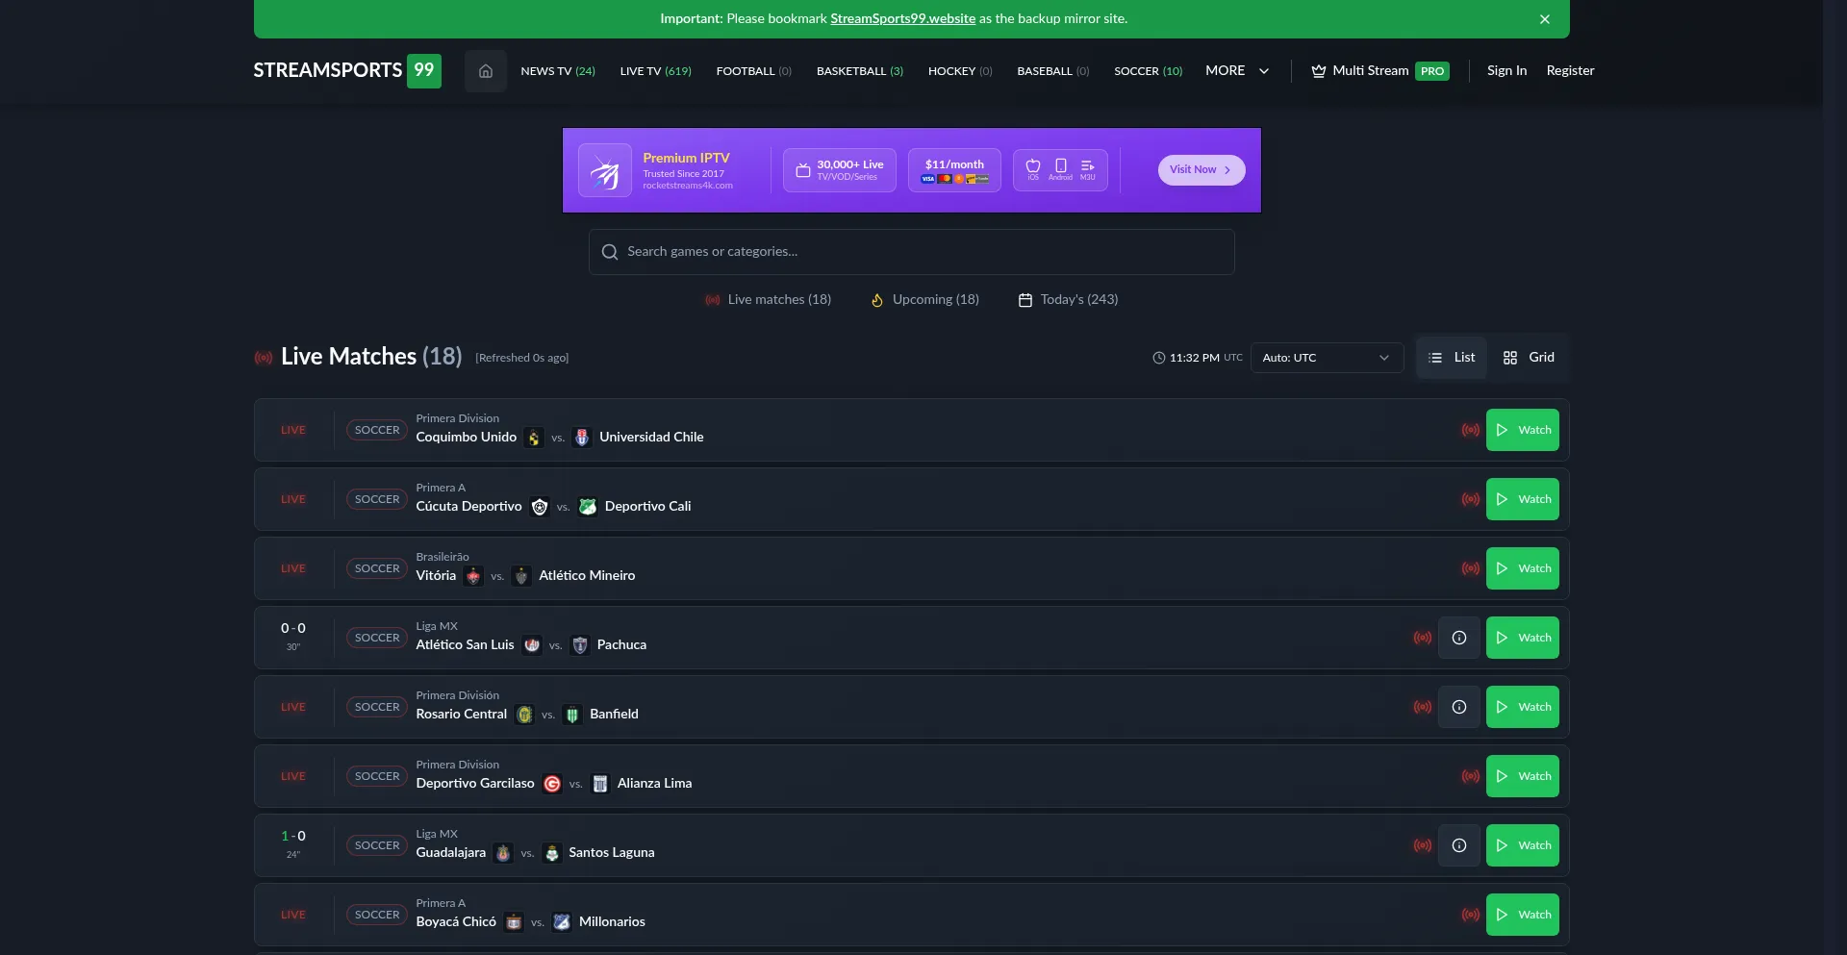Click the Pachuca team crest
The height and width of the screenshot is (955, 1847).
tap(580, 645)
